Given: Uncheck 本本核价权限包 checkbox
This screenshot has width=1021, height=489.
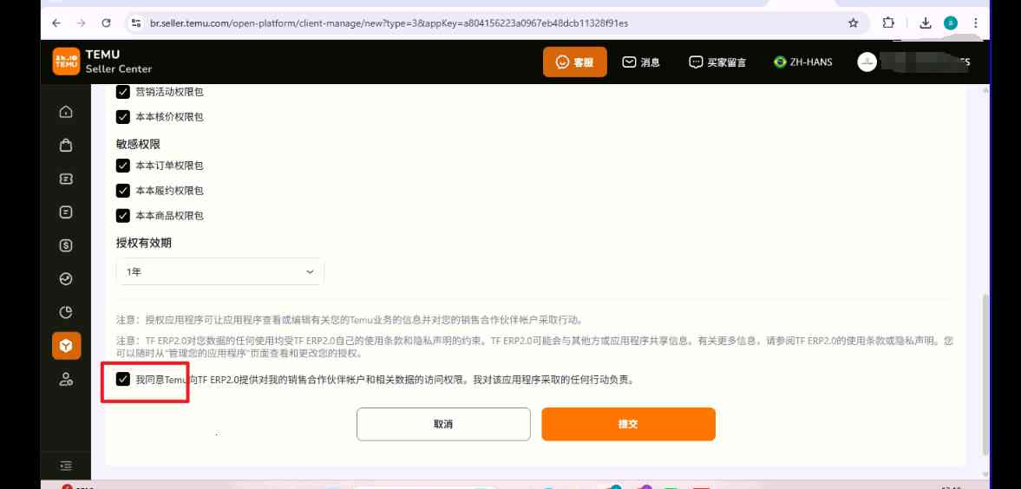Looking at the screenshot, I should coord(123,116).
